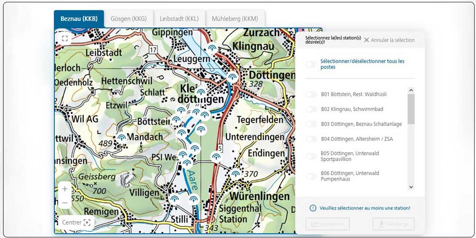Switch to the Gösgen (KKG) tab
The width and height of the screenshot is (476, 238).
point(129,19)
